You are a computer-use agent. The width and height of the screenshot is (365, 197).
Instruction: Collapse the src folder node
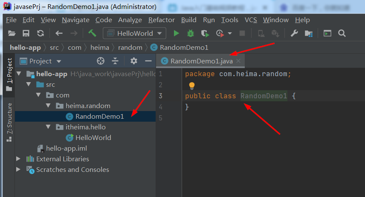point(29,84)
